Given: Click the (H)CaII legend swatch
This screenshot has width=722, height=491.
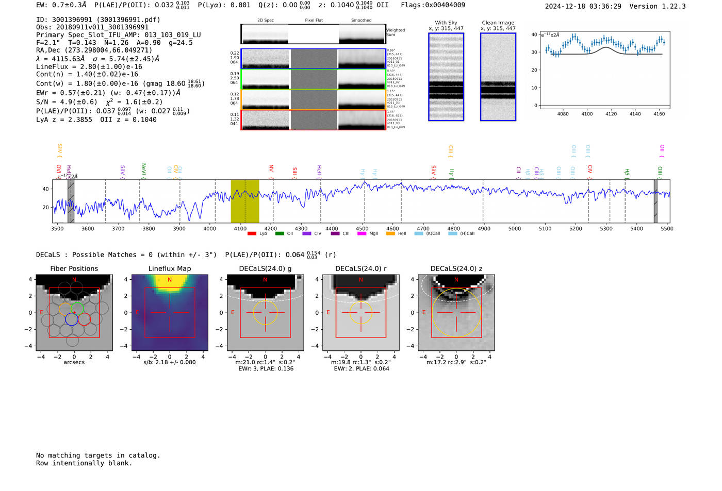Looking at the screenshot, I should click(452, 233).
